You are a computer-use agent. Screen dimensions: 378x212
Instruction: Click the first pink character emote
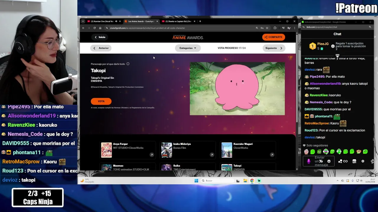point(306,152)
